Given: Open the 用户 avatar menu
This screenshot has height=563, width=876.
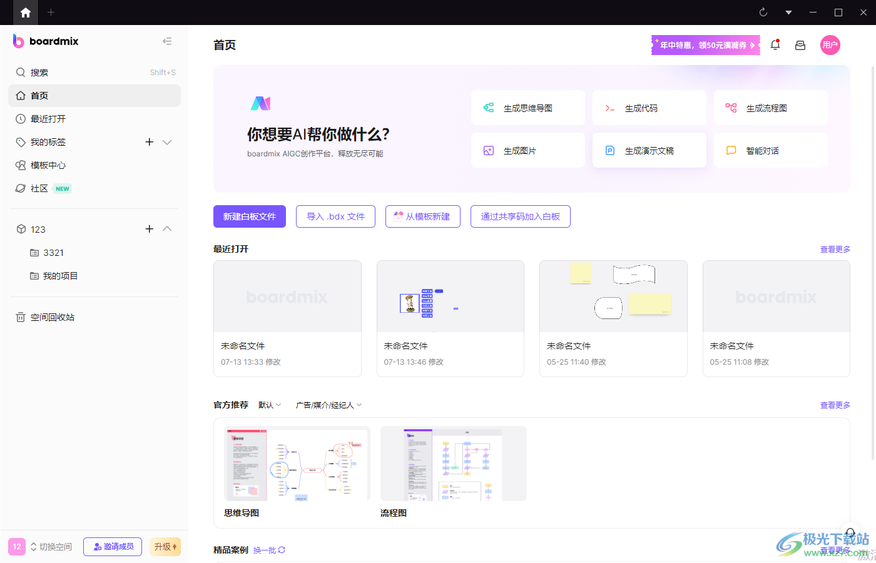Looking at the screenshot, I should (830, 45).
